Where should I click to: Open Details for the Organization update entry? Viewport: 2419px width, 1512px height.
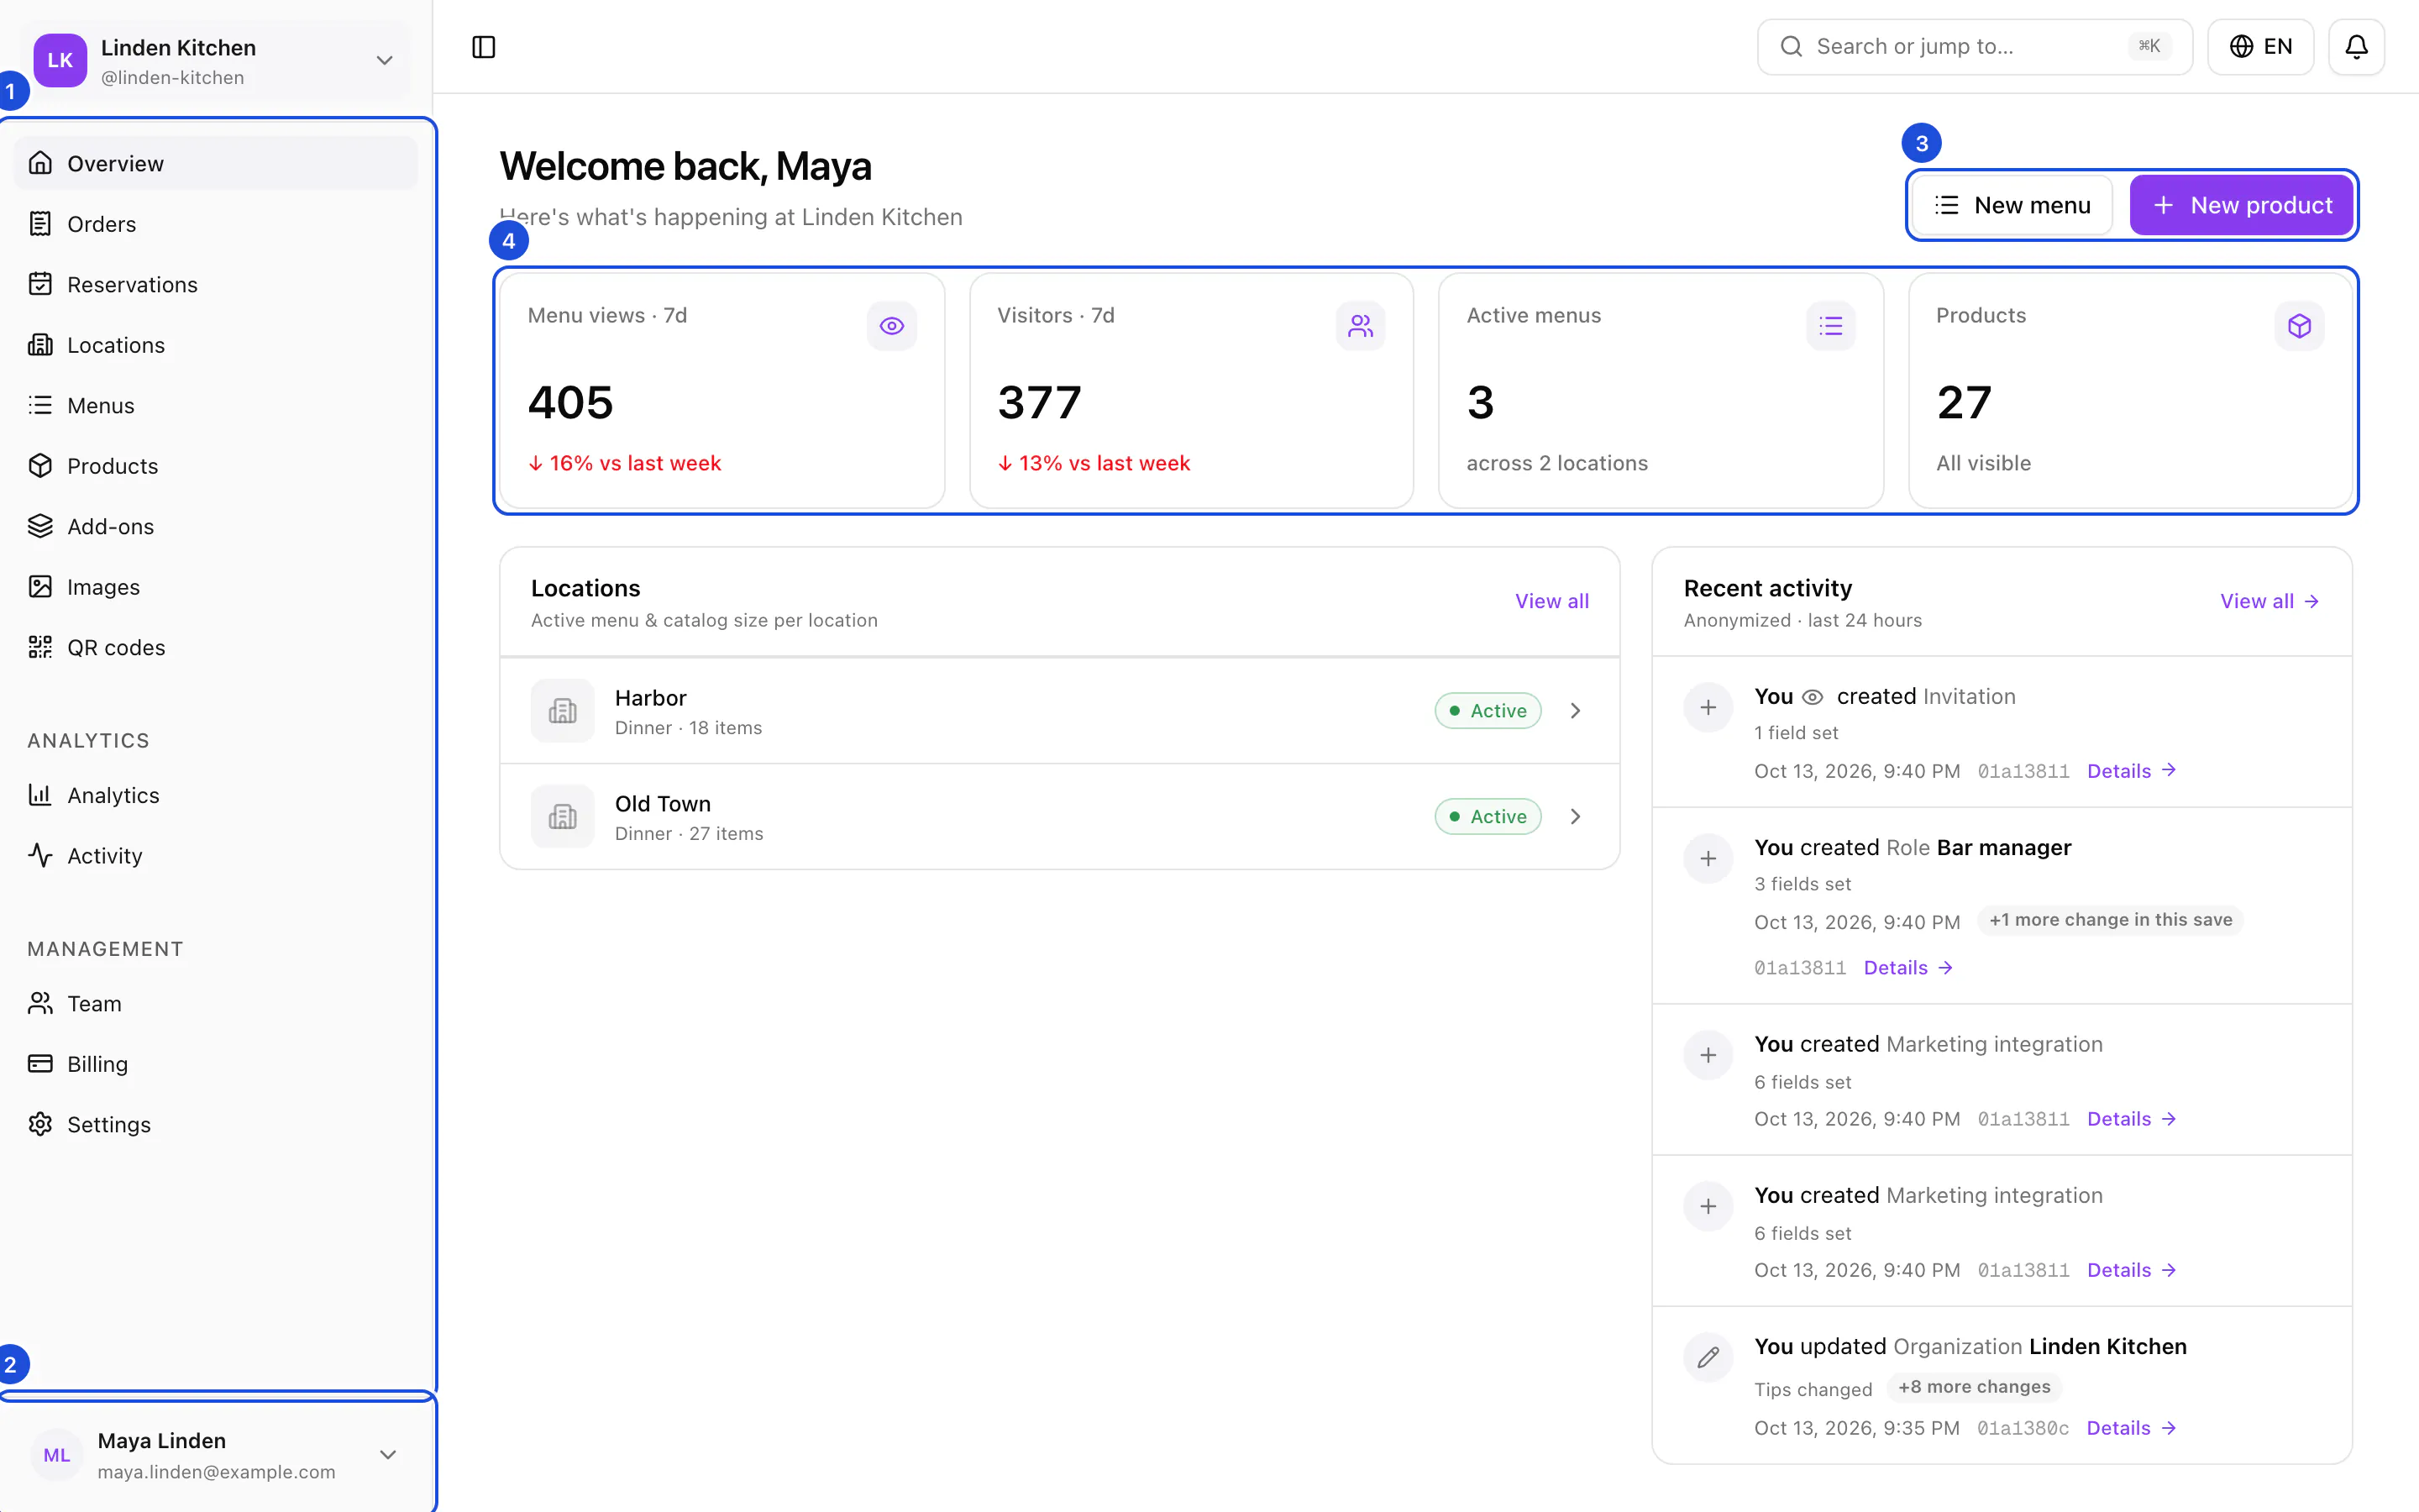tap(2131, 1428)
